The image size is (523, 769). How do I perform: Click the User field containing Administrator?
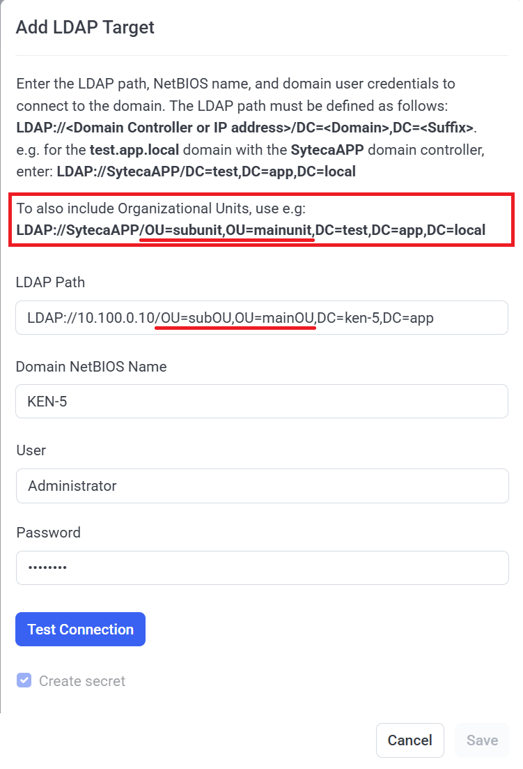click(261, 485)
